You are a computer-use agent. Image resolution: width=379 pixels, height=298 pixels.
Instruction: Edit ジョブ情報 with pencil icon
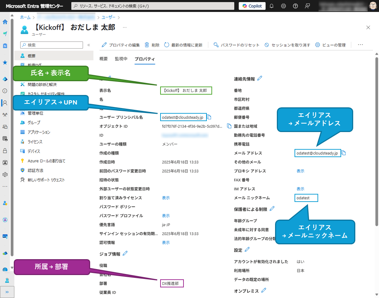point(125,254)
